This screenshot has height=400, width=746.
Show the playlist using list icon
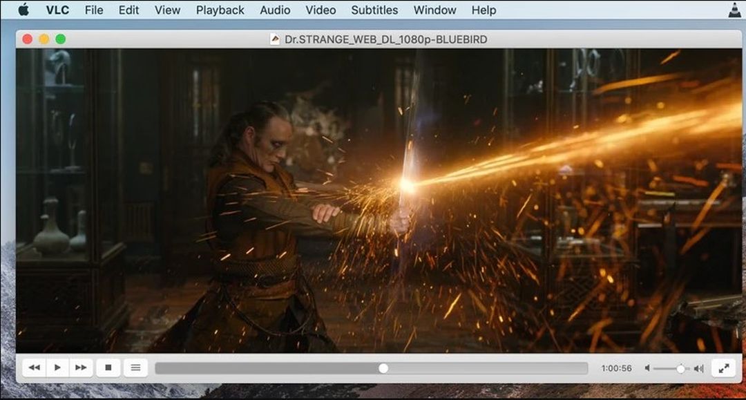[135, 368]
